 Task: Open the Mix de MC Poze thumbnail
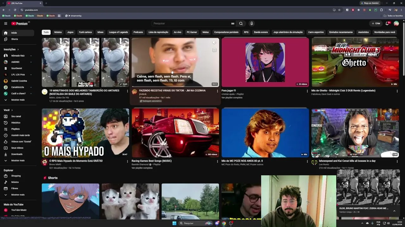[x=265, y=133]
